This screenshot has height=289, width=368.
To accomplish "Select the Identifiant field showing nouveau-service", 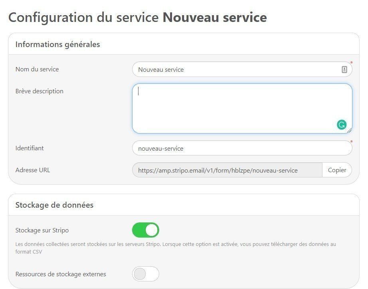I will [239, 148].
